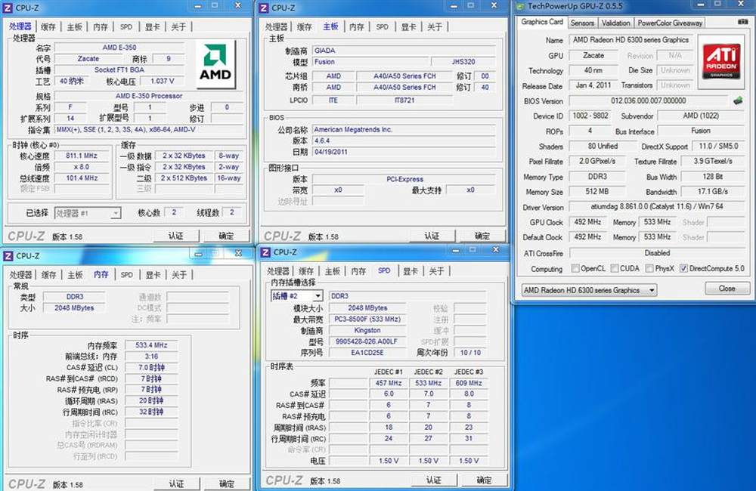The width and height of the screenshot is (756, 491).
Task: Click the 7.0时钟 CAS latency value
Action: pos(151,367)
